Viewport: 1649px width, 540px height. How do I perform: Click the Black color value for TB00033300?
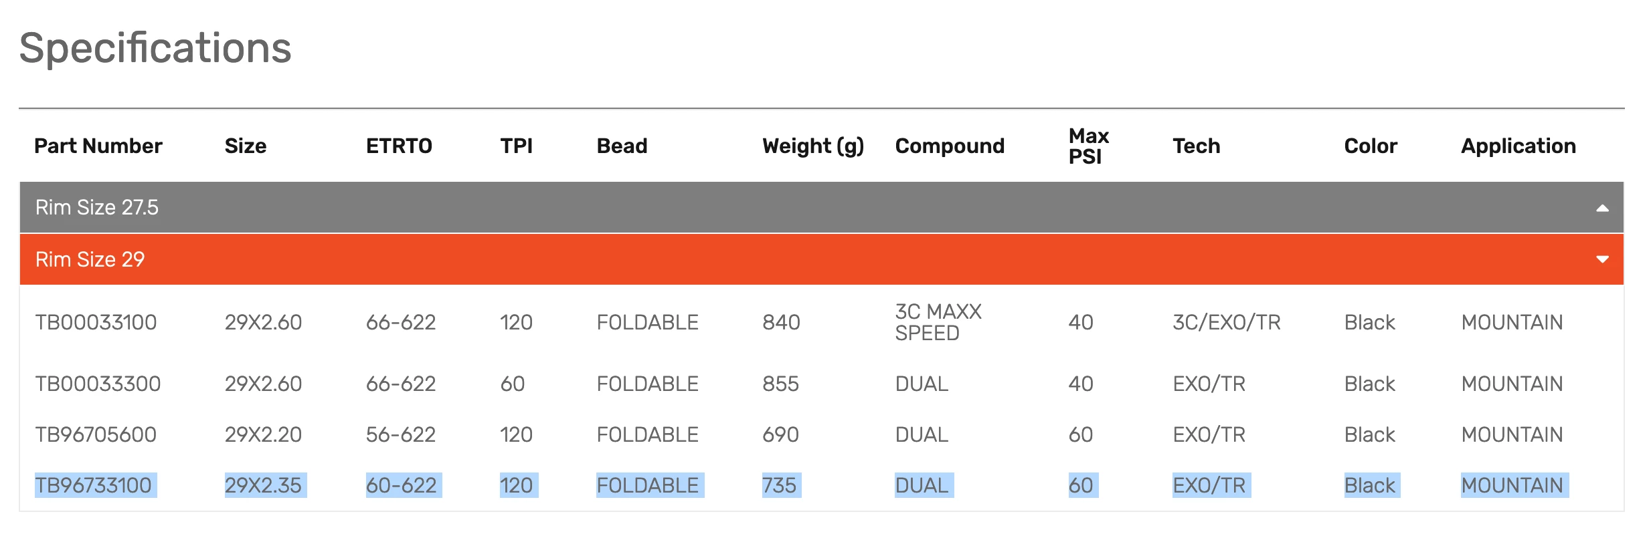(1369, 384)
